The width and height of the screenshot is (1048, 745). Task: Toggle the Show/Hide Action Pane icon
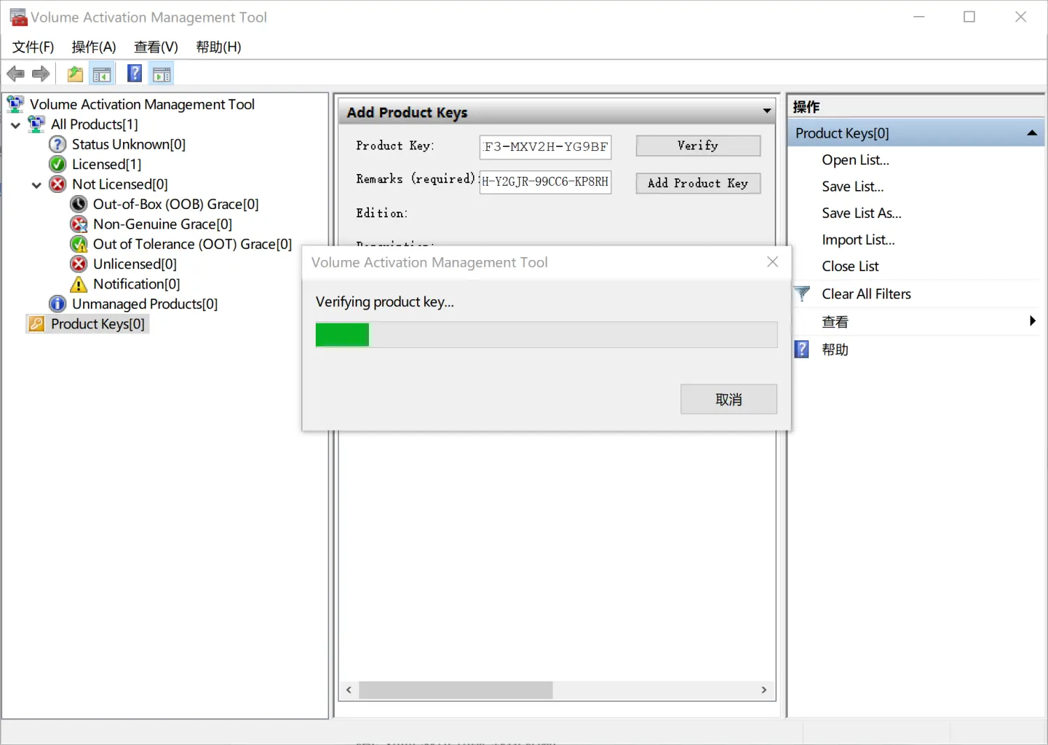(162, 74)
